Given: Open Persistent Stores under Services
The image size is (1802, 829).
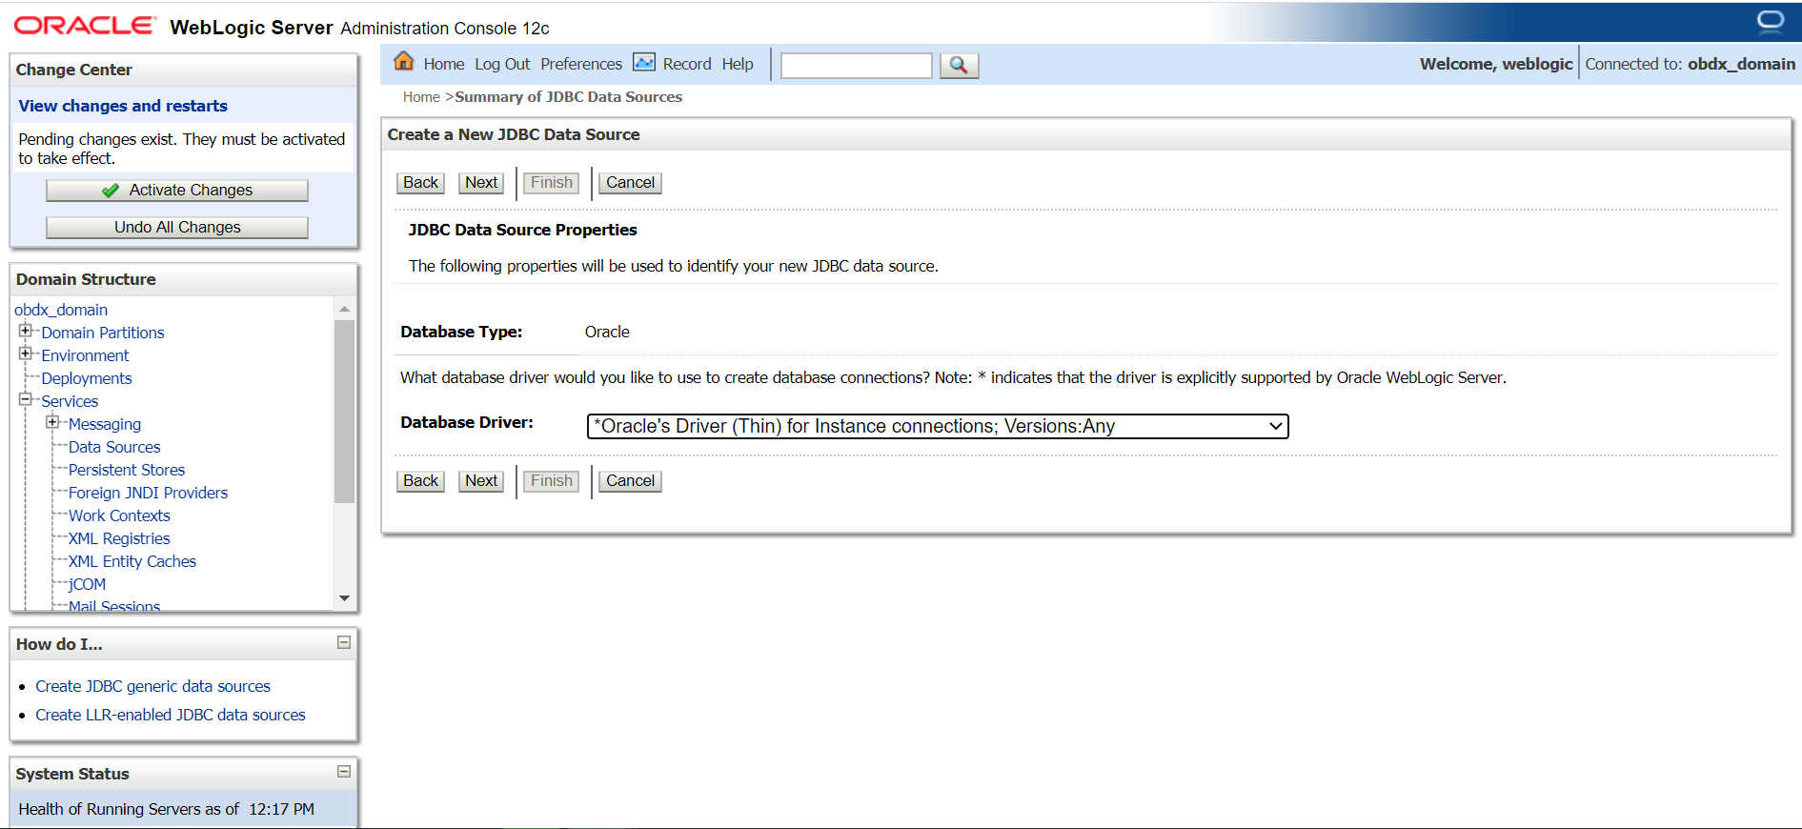Looking at the screenshot, I should (127, 470).
